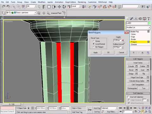152x114 pixels.
Task: Click the time slider 0/100 thumb
Action: click(12, 104)
